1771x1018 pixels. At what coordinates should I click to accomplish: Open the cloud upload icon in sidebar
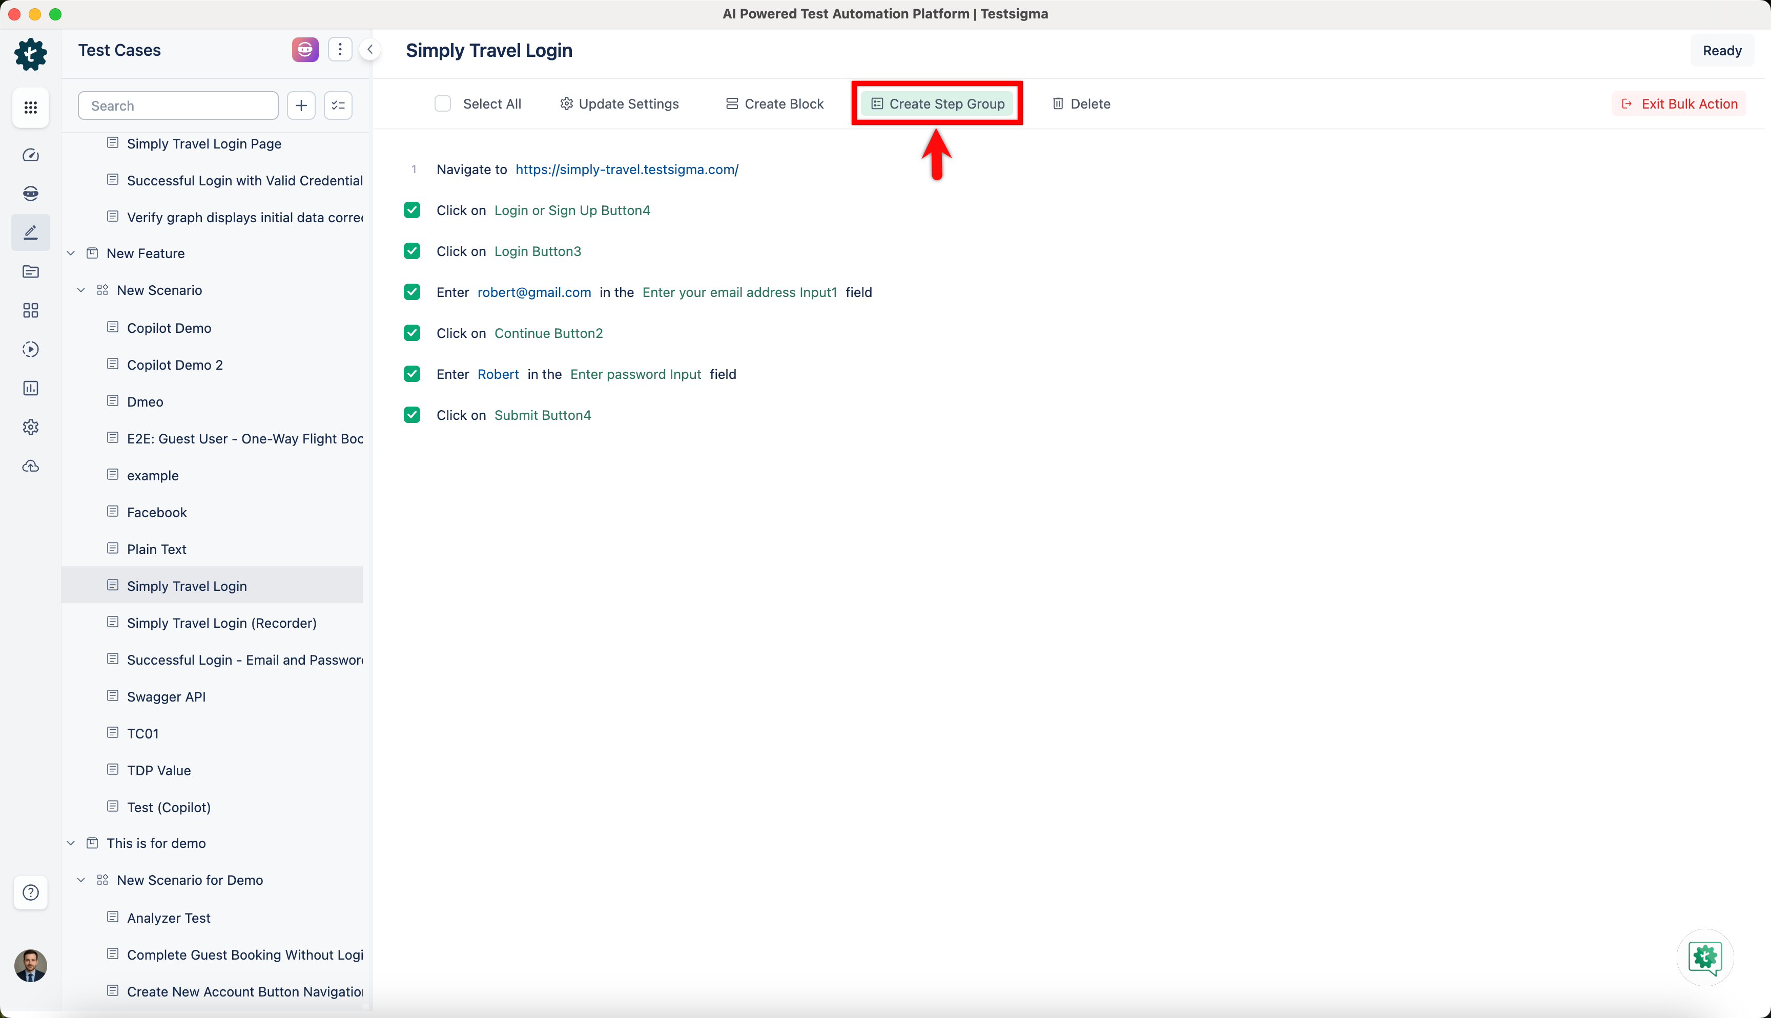click(30, 466)
